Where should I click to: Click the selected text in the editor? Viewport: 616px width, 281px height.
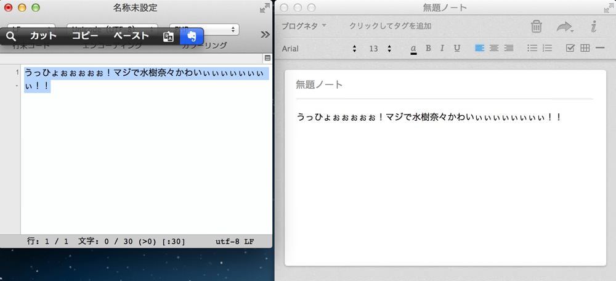click(146, 79)
